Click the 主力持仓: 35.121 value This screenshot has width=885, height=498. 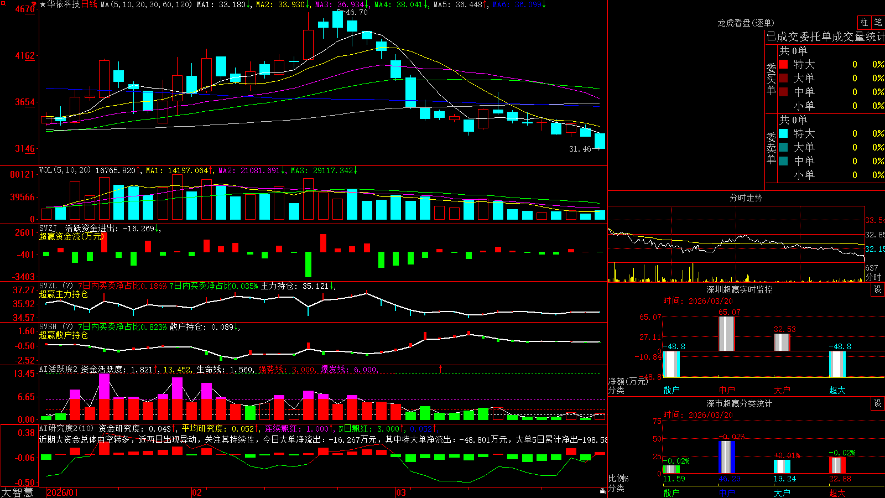[x=295, y=286]
